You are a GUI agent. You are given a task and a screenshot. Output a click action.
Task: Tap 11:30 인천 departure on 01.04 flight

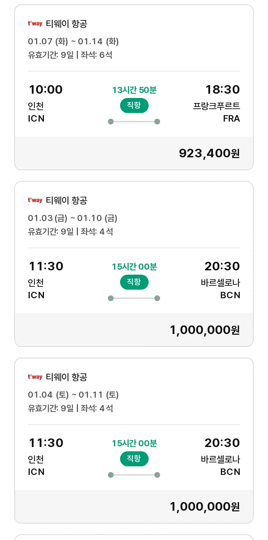coord(46,457)
